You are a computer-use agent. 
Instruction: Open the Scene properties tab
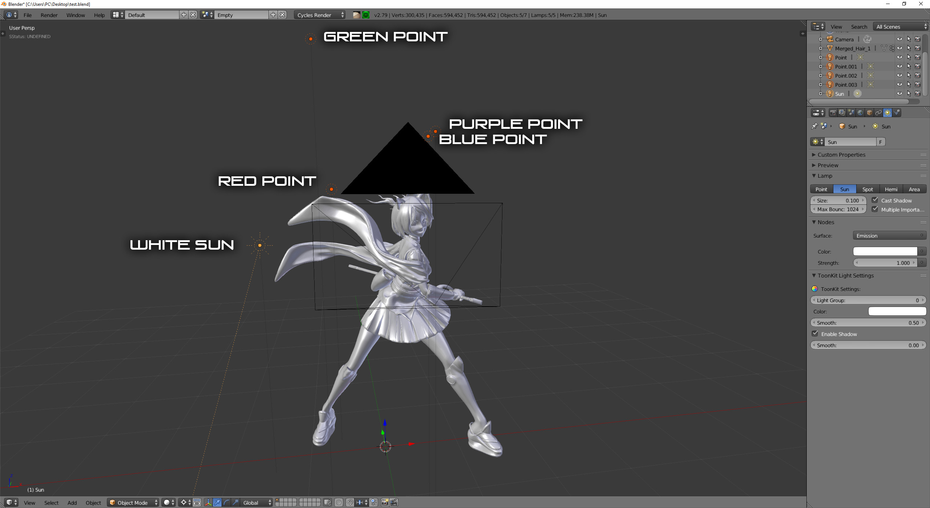[x=851, y=112]
